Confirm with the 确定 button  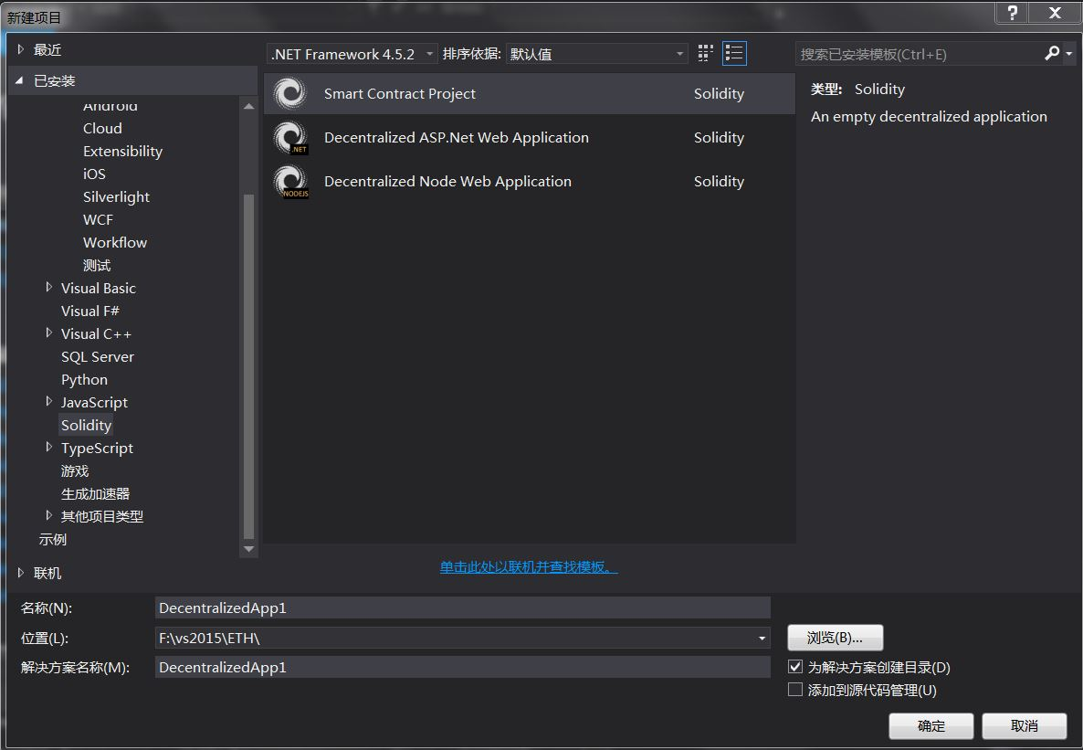click(x=931, y=726)
